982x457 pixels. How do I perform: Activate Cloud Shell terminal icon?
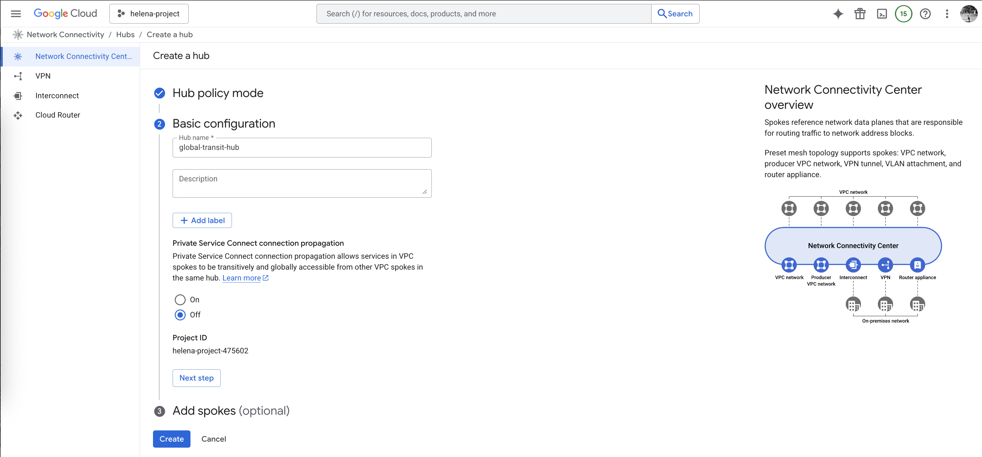coord(882,14)
